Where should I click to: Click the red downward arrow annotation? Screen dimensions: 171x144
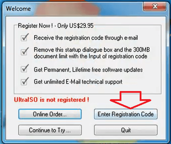pos(131,100)
